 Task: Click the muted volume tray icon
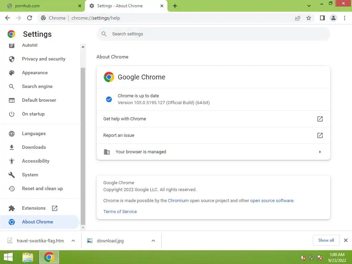pos(303,257)
